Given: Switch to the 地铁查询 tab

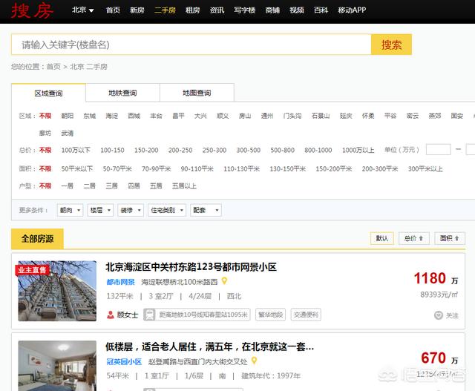Looking at the screenshot, I should click(x=122, y=93).
